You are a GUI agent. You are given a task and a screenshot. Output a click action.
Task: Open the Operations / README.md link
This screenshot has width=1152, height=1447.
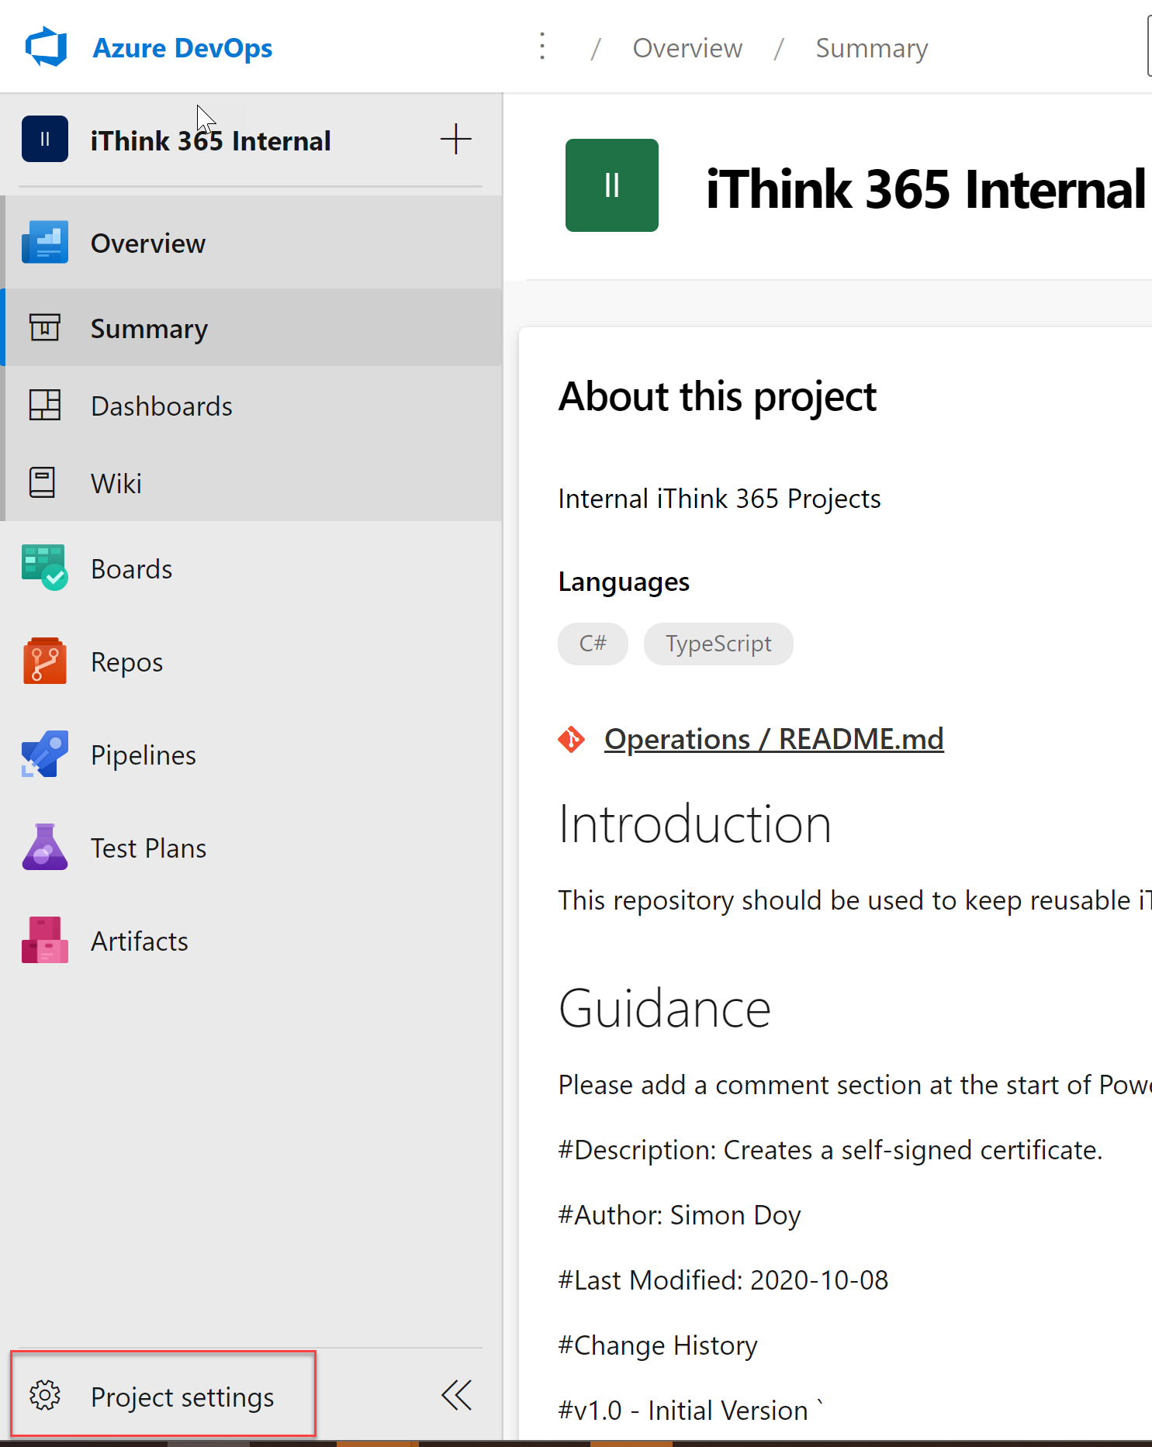click(x=773, y=739)
